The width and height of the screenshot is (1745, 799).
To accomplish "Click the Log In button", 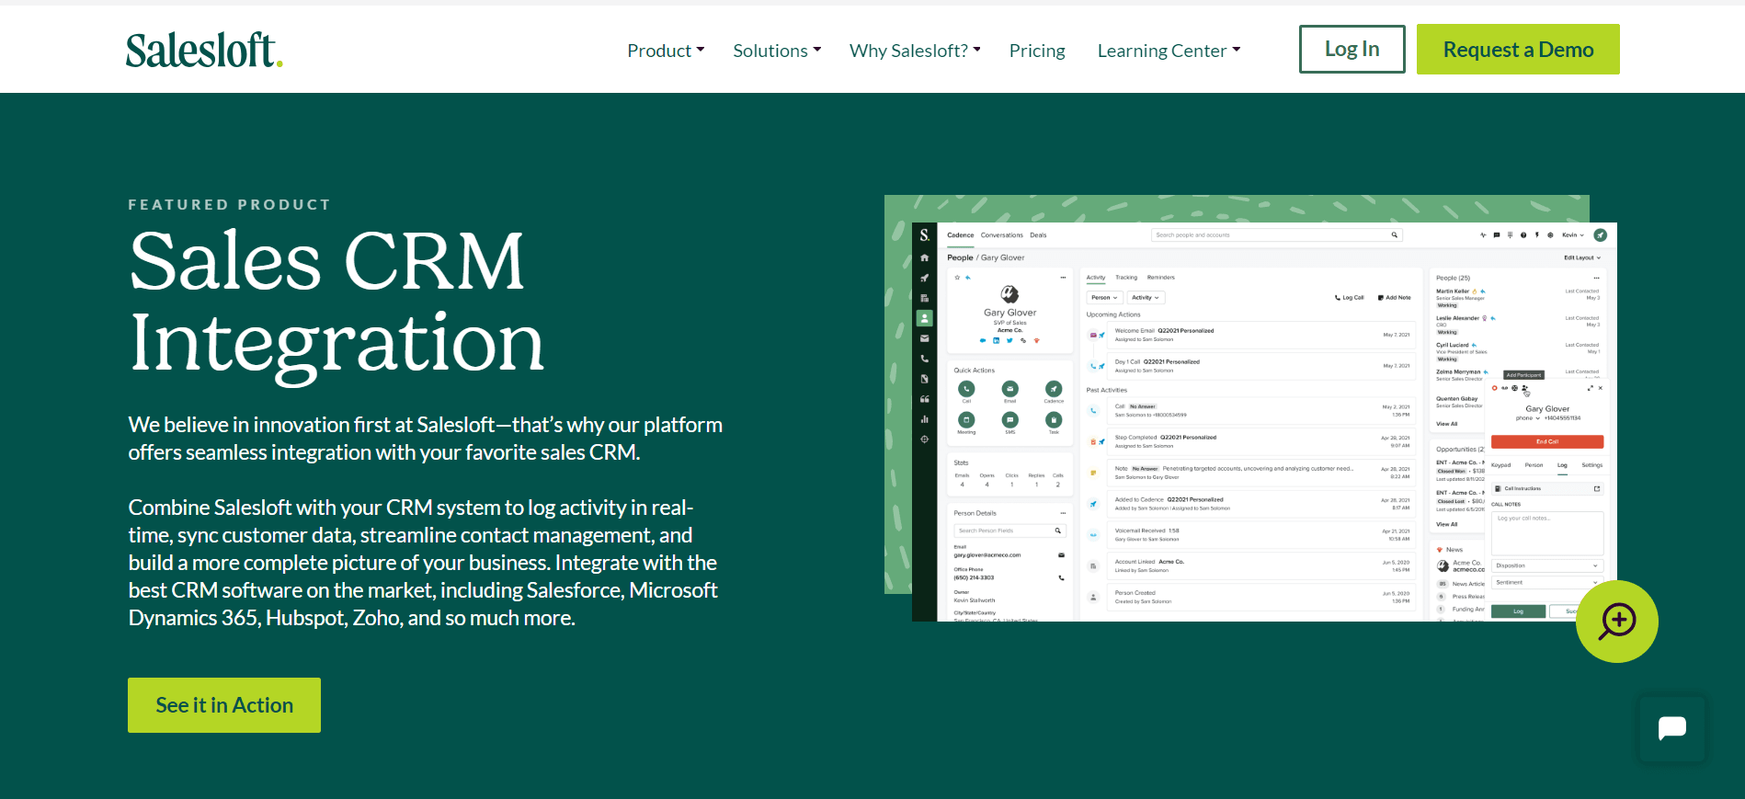I will (x=1352, y=50).
